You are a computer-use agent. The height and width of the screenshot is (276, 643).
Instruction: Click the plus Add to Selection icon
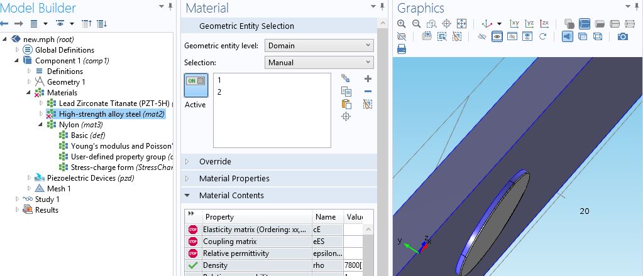(x=368, y=79)
